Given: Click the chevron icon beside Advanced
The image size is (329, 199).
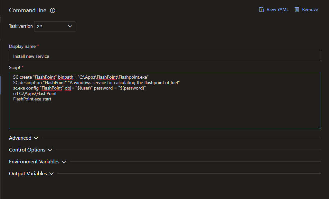Looking at the screenshot, I should (36, 138).
